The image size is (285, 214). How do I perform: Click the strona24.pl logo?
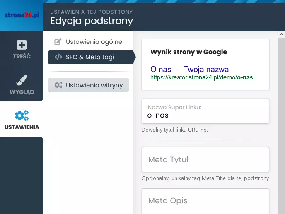[x=22, y=15]
